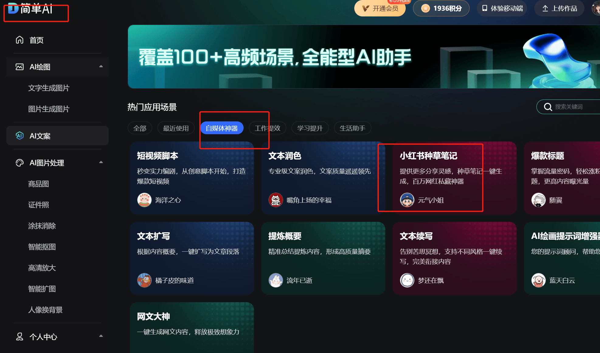Click 海洋之心 avatar on 短视频脚本 card
600x353 pixels.
point(144,200)
